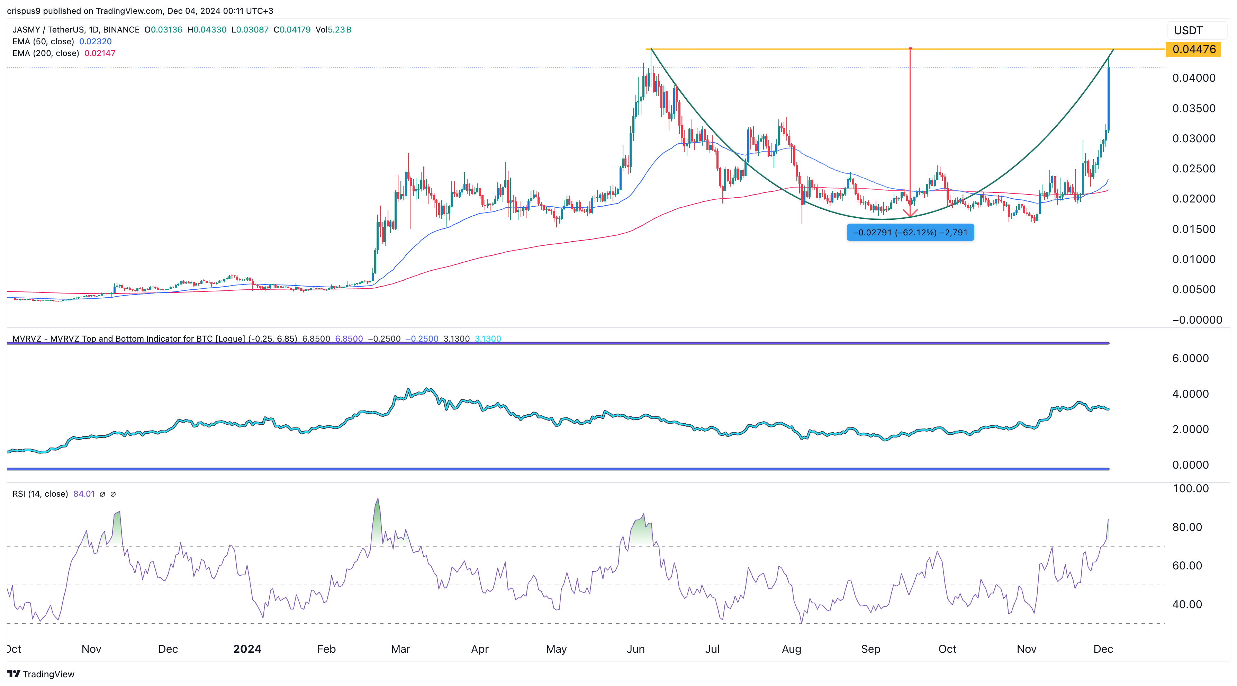Click the open price O0.03136 value
The image size is (1237, 686).
pyautogui.click(x=163, y=30)
